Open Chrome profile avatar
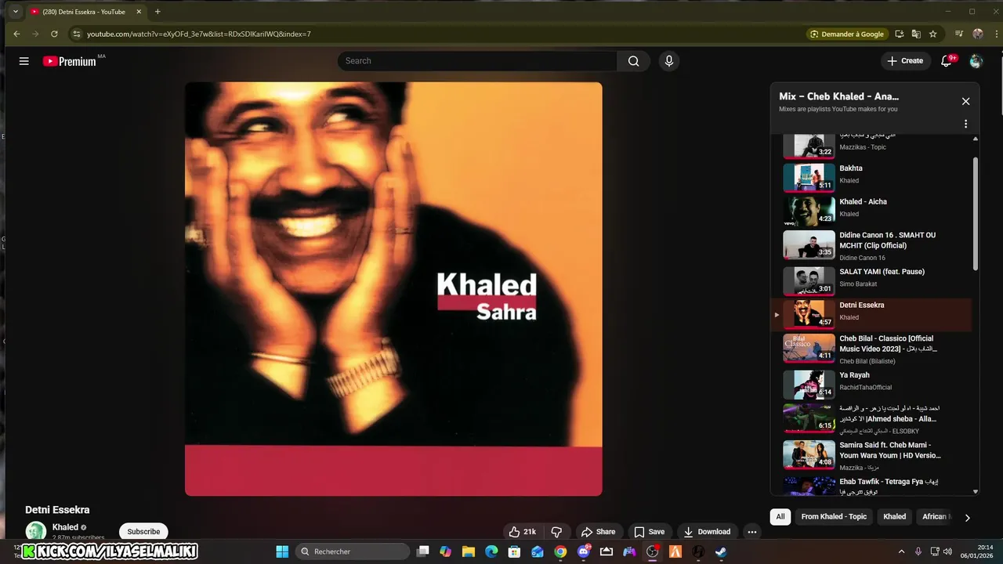Viewport: 1003px width, 564px height. pyautogui.click(x=977, y=34)
